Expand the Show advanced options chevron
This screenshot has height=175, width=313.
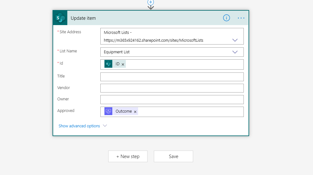pyautogui.click(x=105, y=126)
